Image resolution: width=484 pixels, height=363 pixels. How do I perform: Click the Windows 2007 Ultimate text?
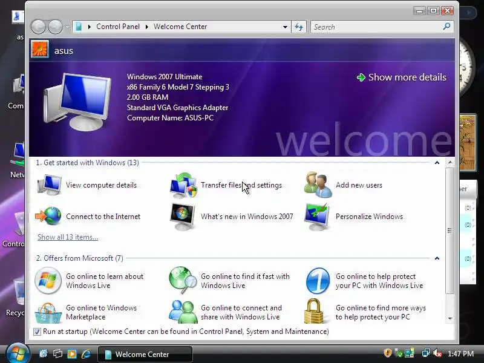[165, 77]
